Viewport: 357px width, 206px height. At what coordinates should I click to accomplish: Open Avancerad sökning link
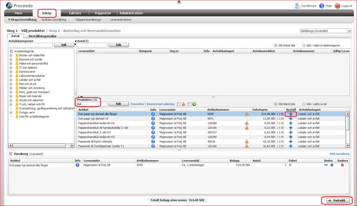pos(160,104)
